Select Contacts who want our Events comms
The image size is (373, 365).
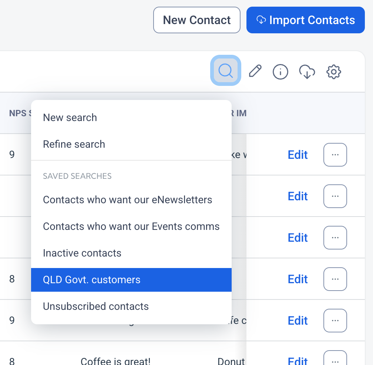(x=131, y=226)
